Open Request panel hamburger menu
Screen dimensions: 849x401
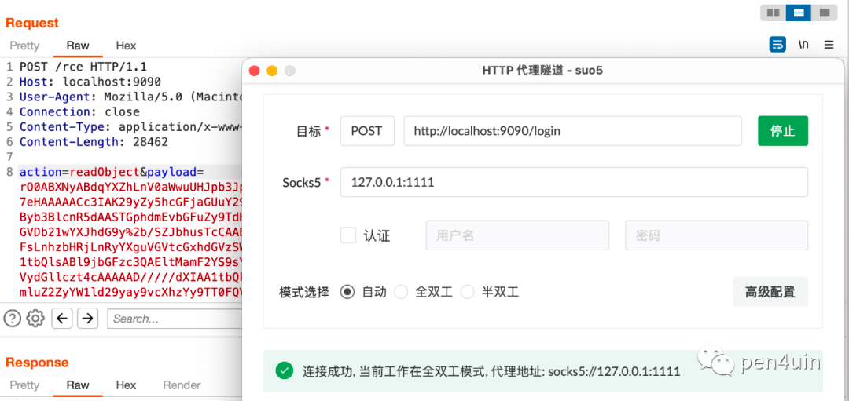pos(829,45)
